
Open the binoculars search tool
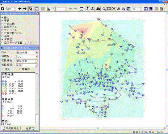(x=98, y=9)
